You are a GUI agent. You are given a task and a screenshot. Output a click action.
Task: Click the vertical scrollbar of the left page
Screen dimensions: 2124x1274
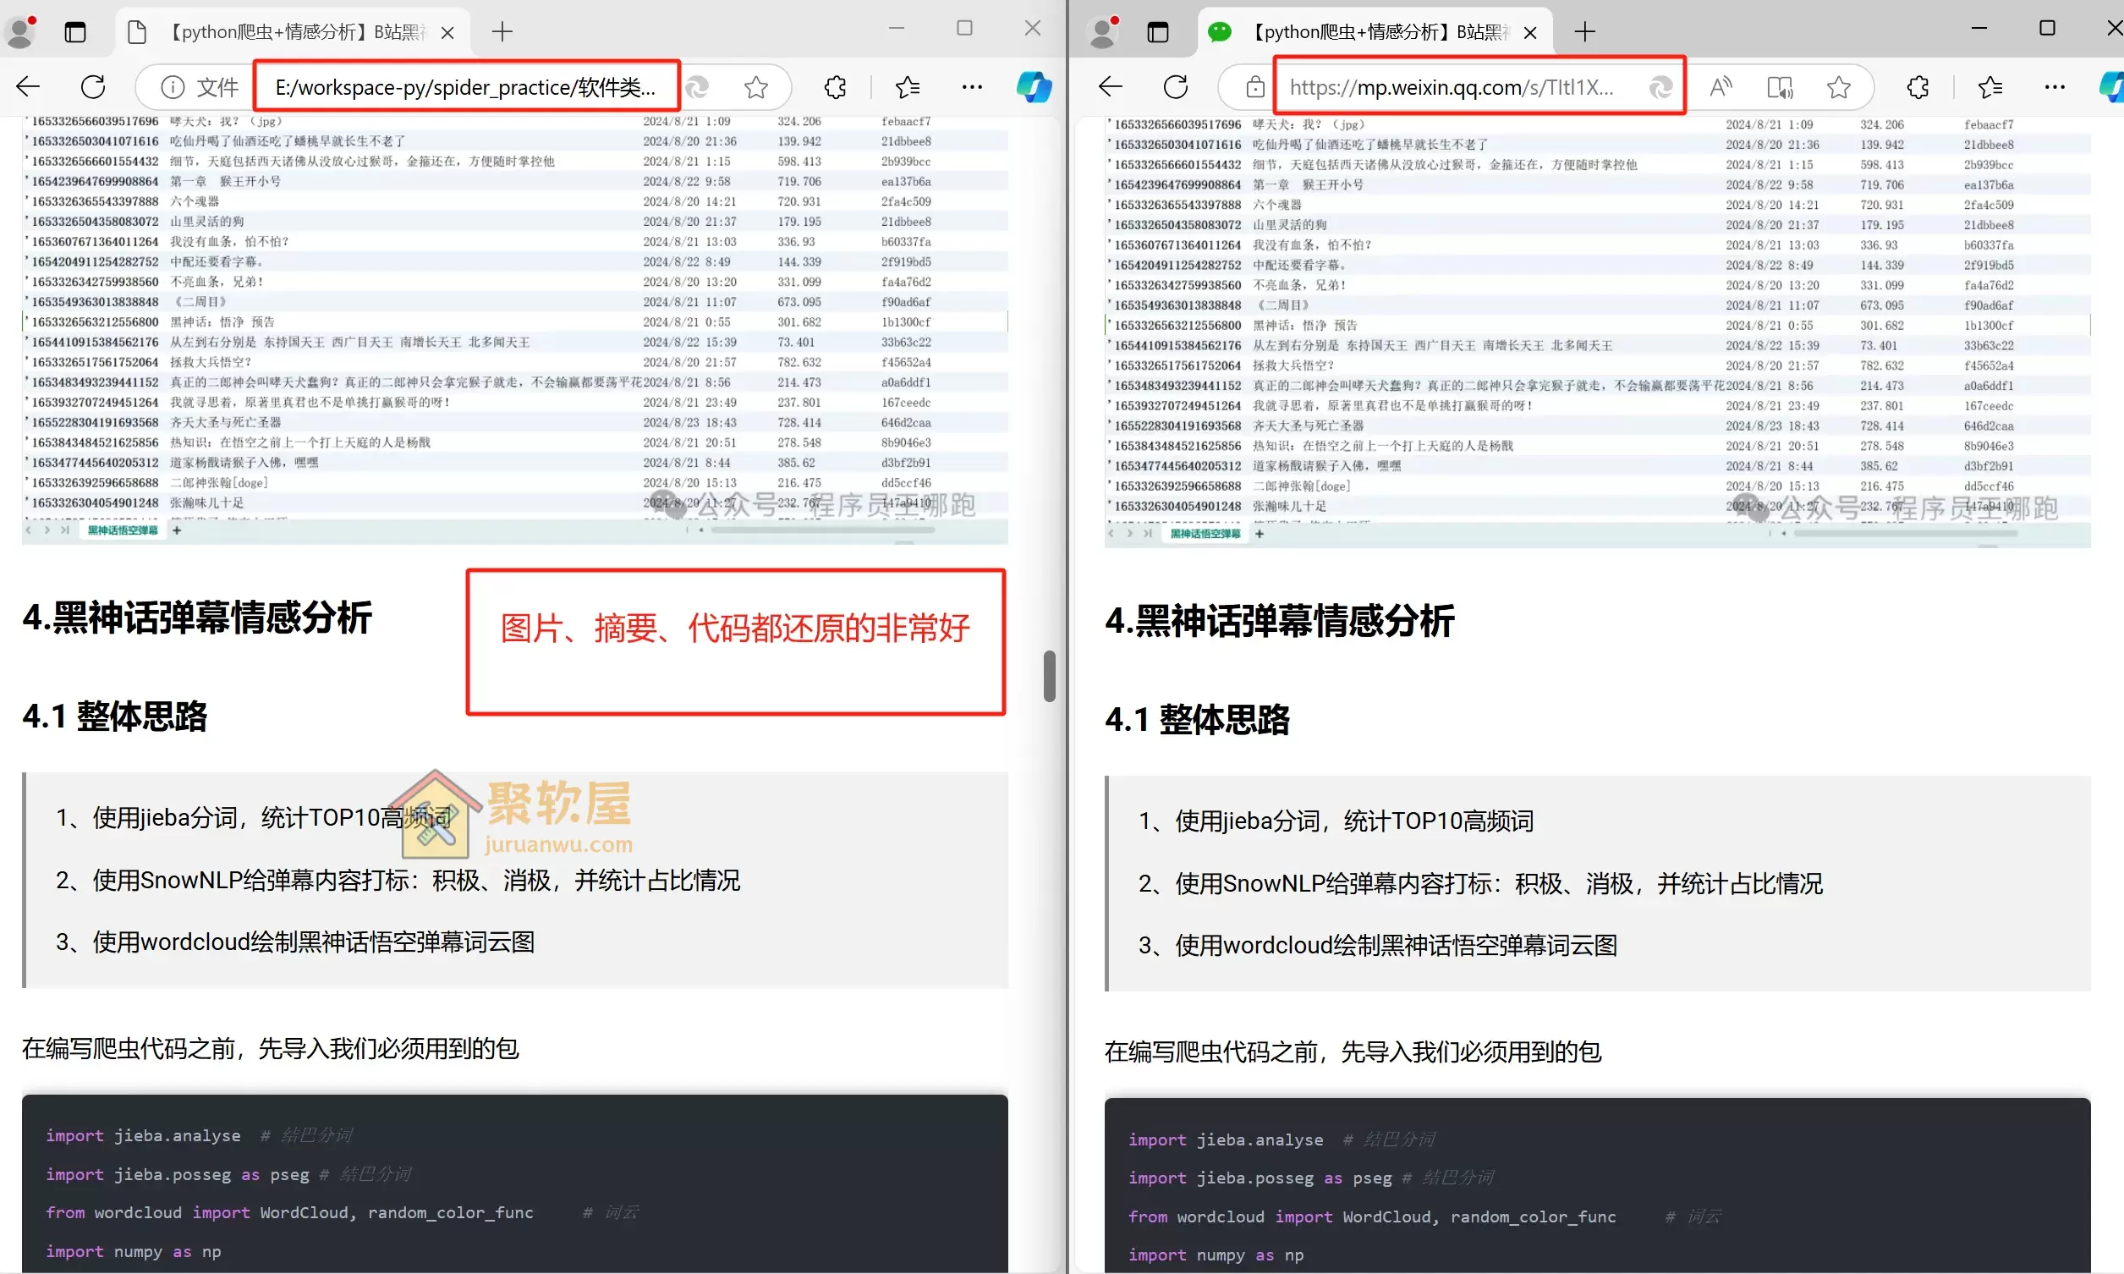click(x=1049, y=677)
